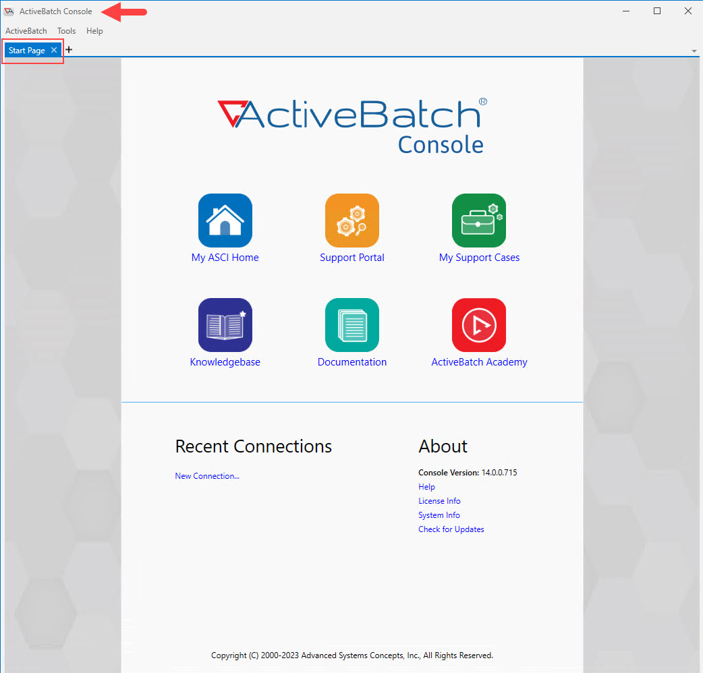Open the tab list dropdown arrow

point(694,51)
